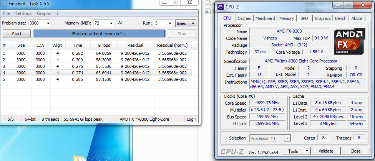This screenshot has height=161, width=375.
Task: Switch to the Memory tab in CPU-Z
Action: pyautogui.click(x=287, y=18)
